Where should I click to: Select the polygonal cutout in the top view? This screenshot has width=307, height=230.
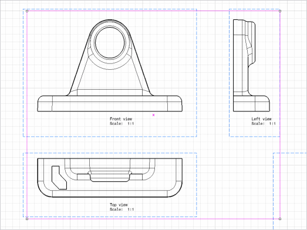(x=59, y=178)
